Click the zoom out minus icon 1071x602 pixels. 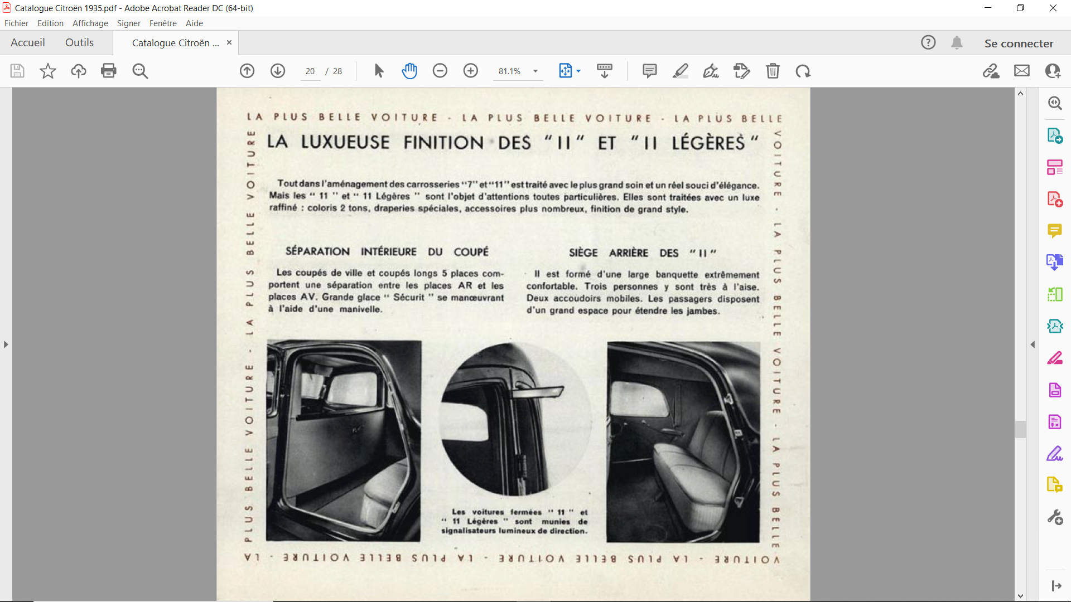tap(440, 71)
